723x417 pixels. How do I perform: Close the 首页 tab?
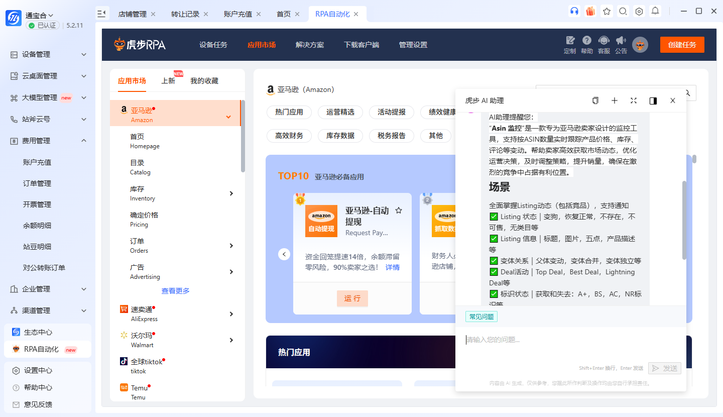(297, 14)
